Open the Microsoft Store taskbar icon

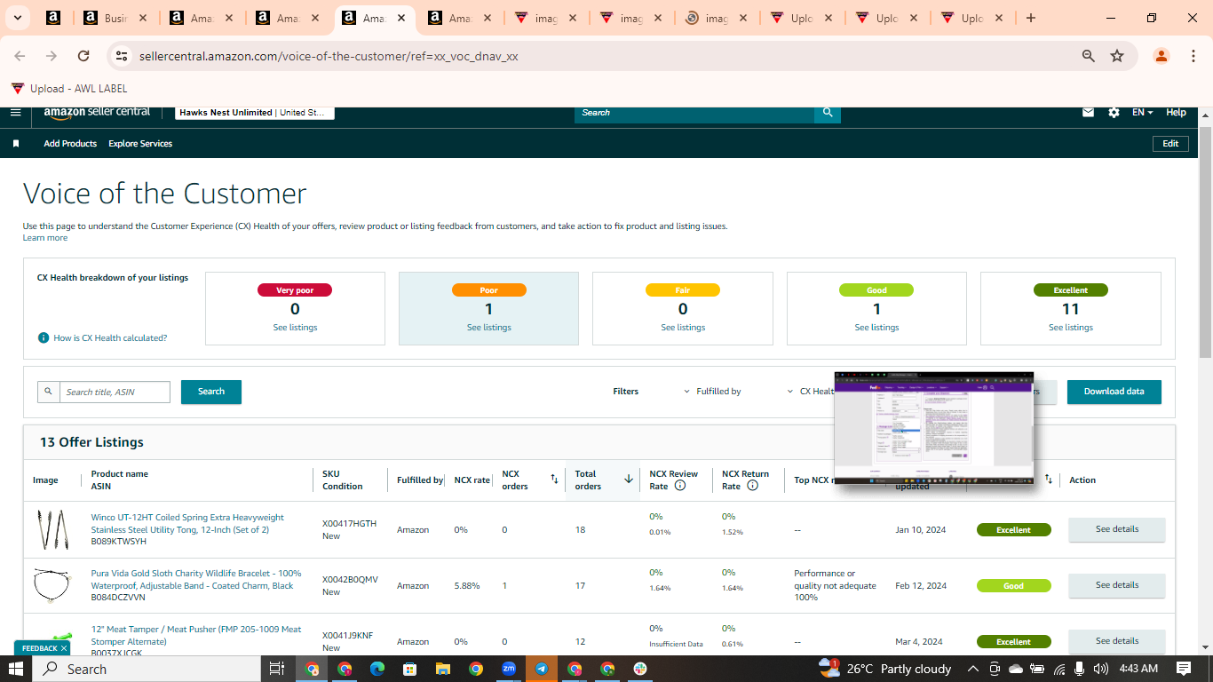[x=409, y=669]
